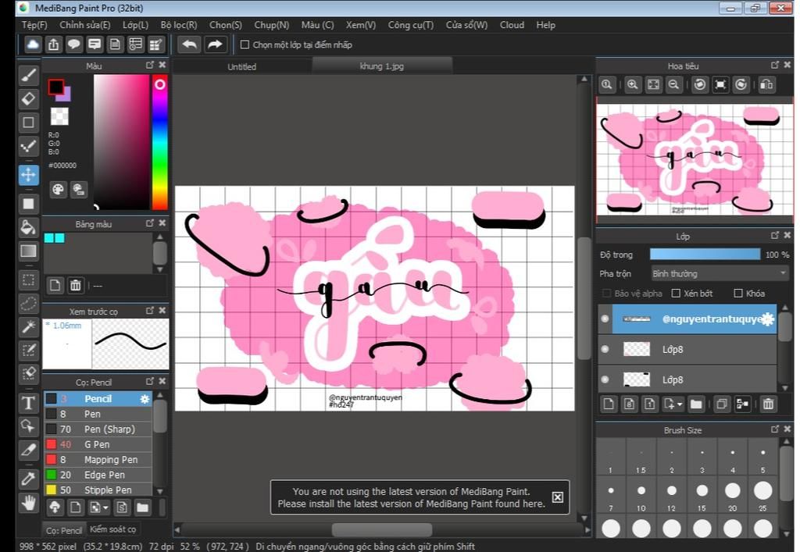Screen dimensions: 800x552
Task: Switch to the Hand pan tool
Action: point(29,503)
